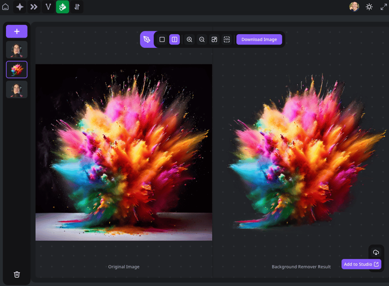The height and width of the screenshot is (286, 389).
Task: Open the compare arrows tool
Action: 77,7
